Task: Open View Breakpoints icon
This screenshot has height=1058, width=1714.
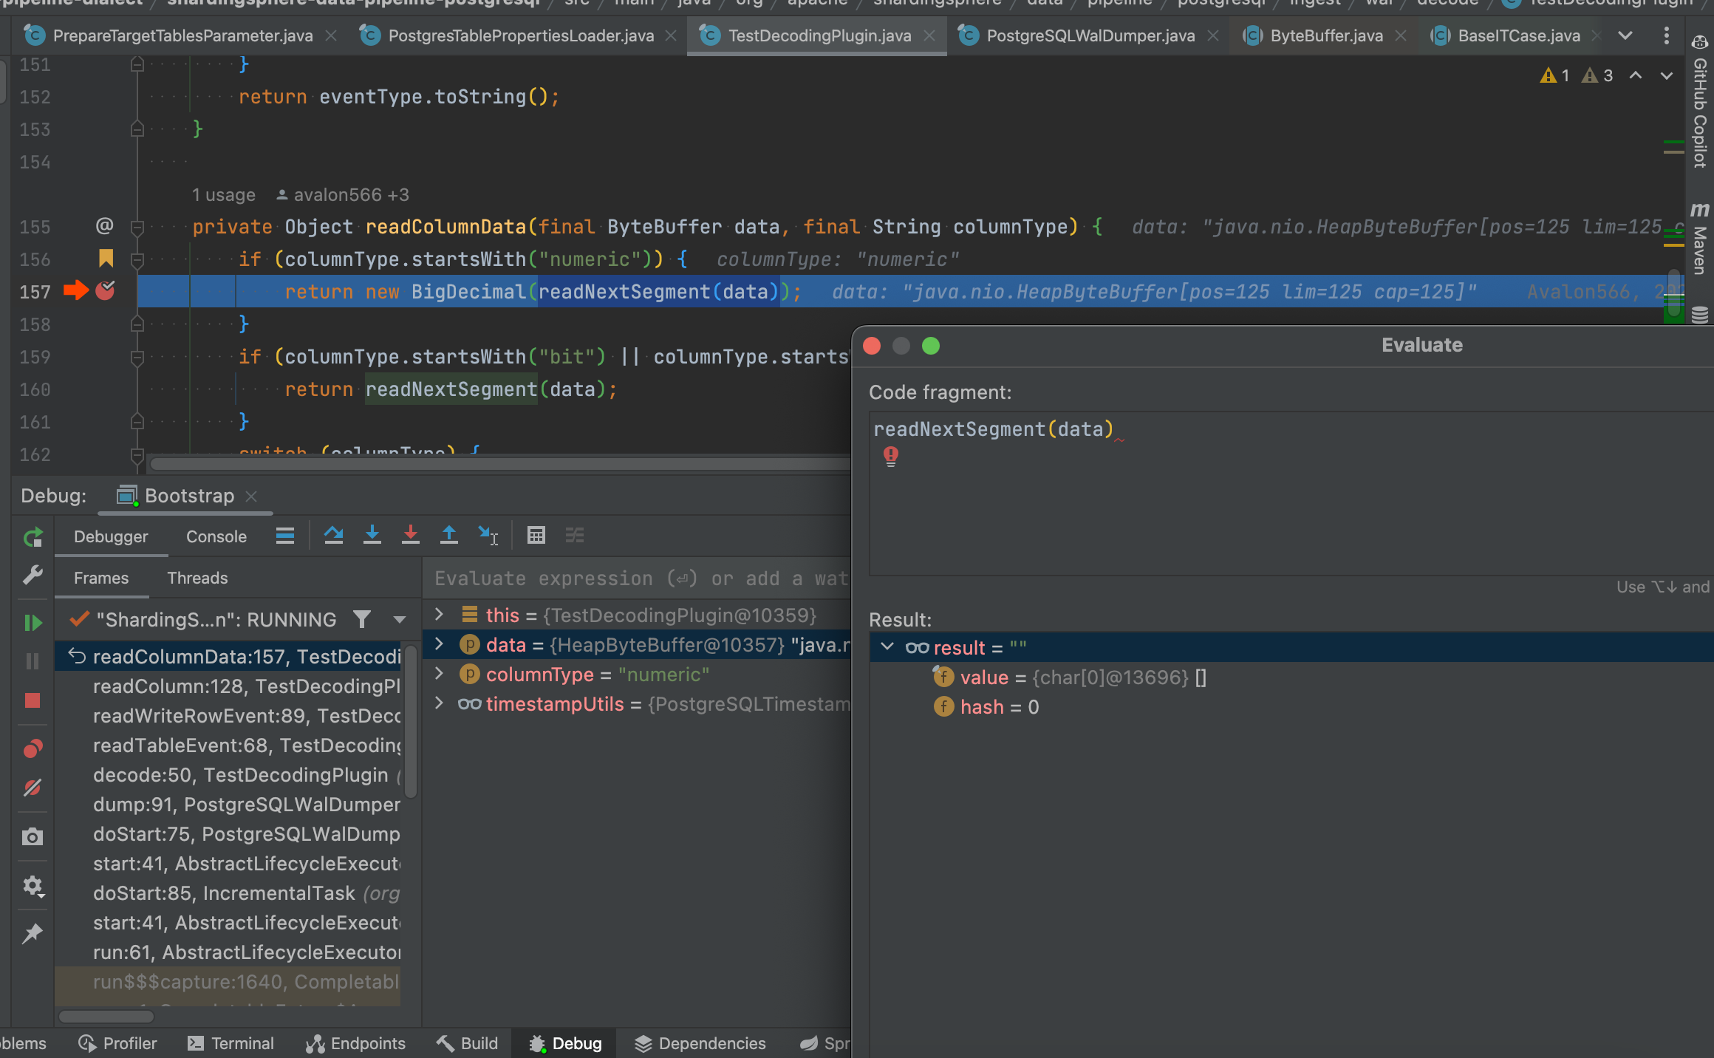Action: pos(33,749)
